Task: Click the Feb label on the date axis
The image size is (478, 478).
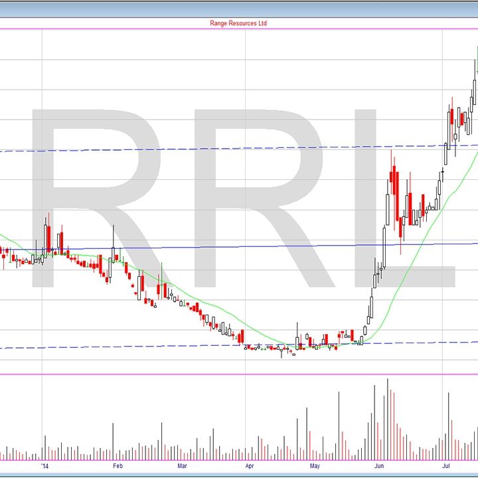Action: click(118, 465)
